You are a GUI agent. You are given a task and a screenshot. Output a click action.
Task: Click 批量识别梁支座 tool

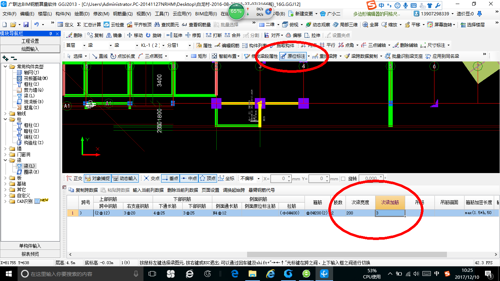point(404,56)
